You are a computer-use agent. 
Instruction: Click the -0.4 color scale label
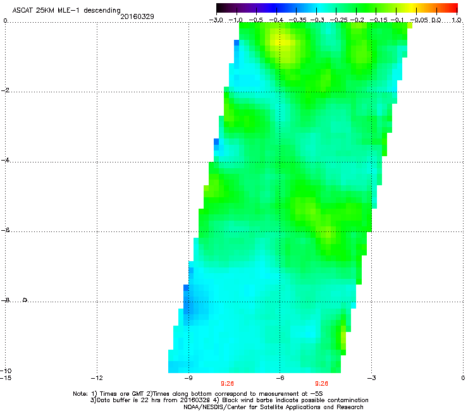[276, 20]
